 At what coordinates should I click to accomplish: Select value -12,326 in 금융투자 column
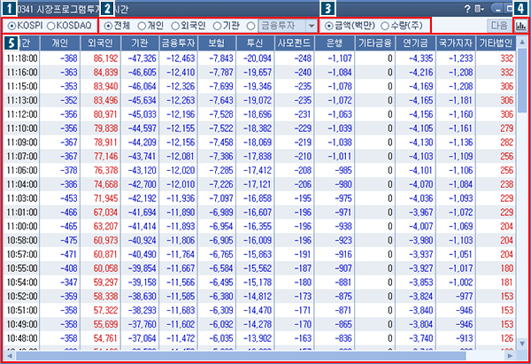(181, 87)
